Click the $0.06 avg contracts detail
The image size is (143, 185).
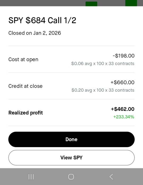tap(103, 63)
